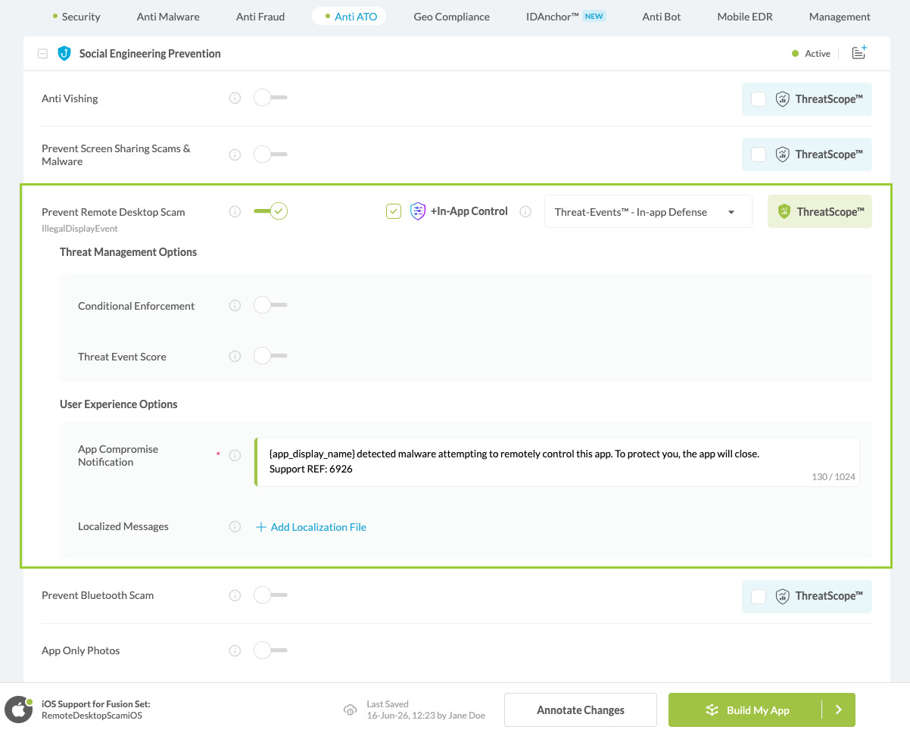Click IllegalDisplayEvent label text
Viewport: 910px width, 733px height.
click(x=79, y=229)
